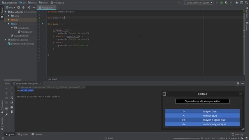Viewport: 249px width, 140px height.
Task: Expand the .idea folder
Action: (x=9, y=16)
